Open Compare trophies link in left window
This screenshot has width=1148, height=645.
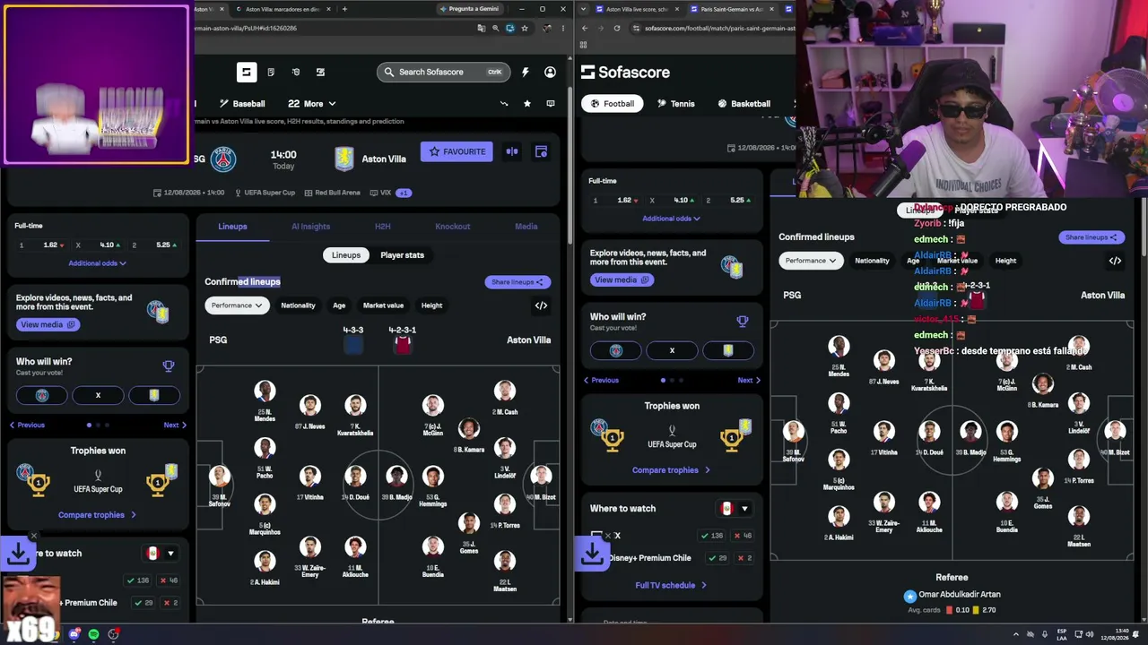pyautogui.click(x=98, y=515)
